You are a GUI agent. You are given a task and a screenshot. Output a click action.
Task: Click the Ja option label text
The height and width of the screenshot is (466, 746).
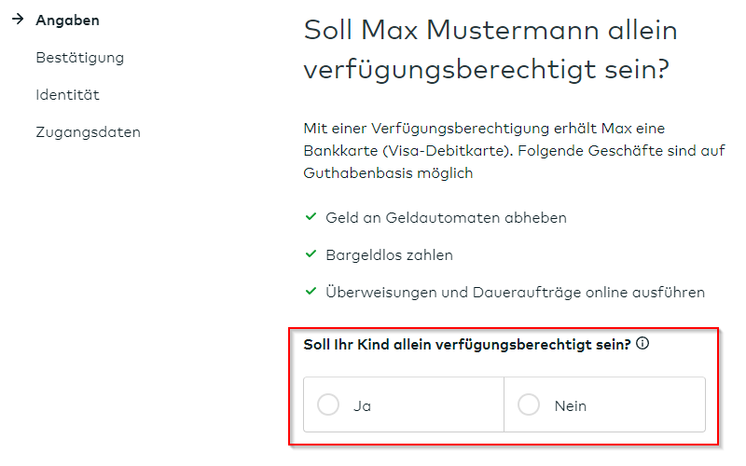[363, 406]
